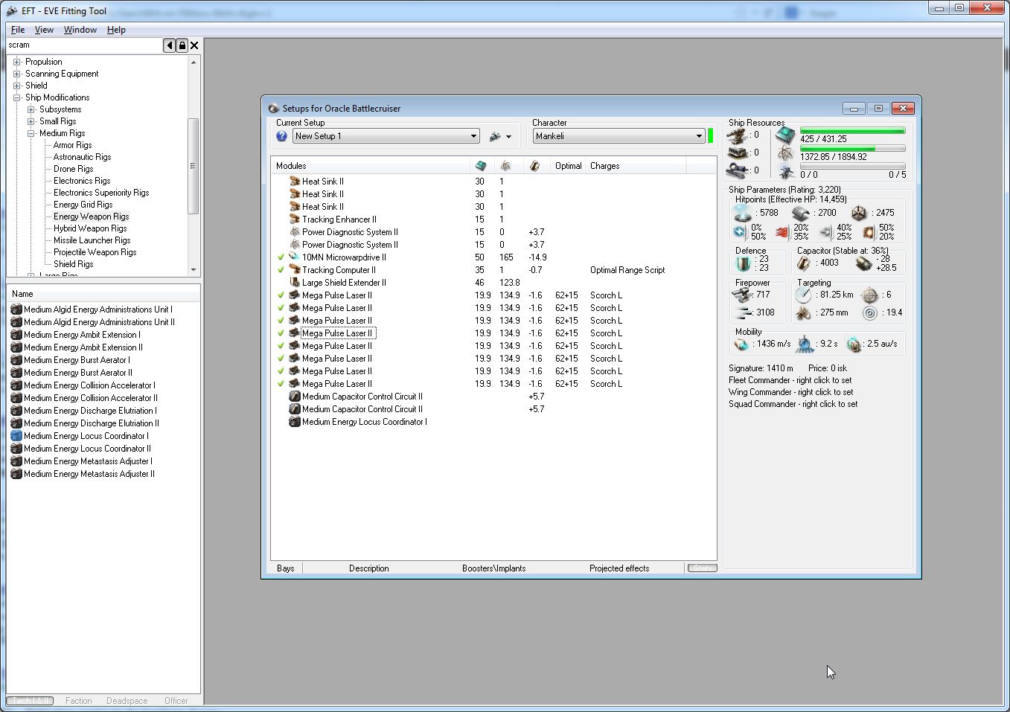
Task: Open the Window menu
Action: [80, 30]
